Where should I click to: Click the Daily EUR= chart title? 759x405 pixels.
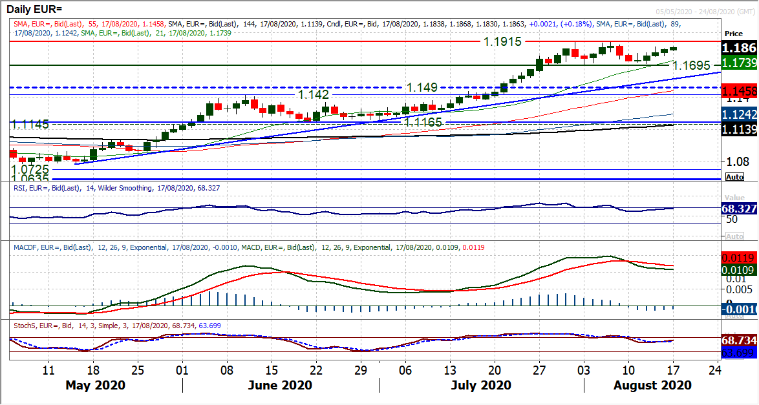coord(37,9)
